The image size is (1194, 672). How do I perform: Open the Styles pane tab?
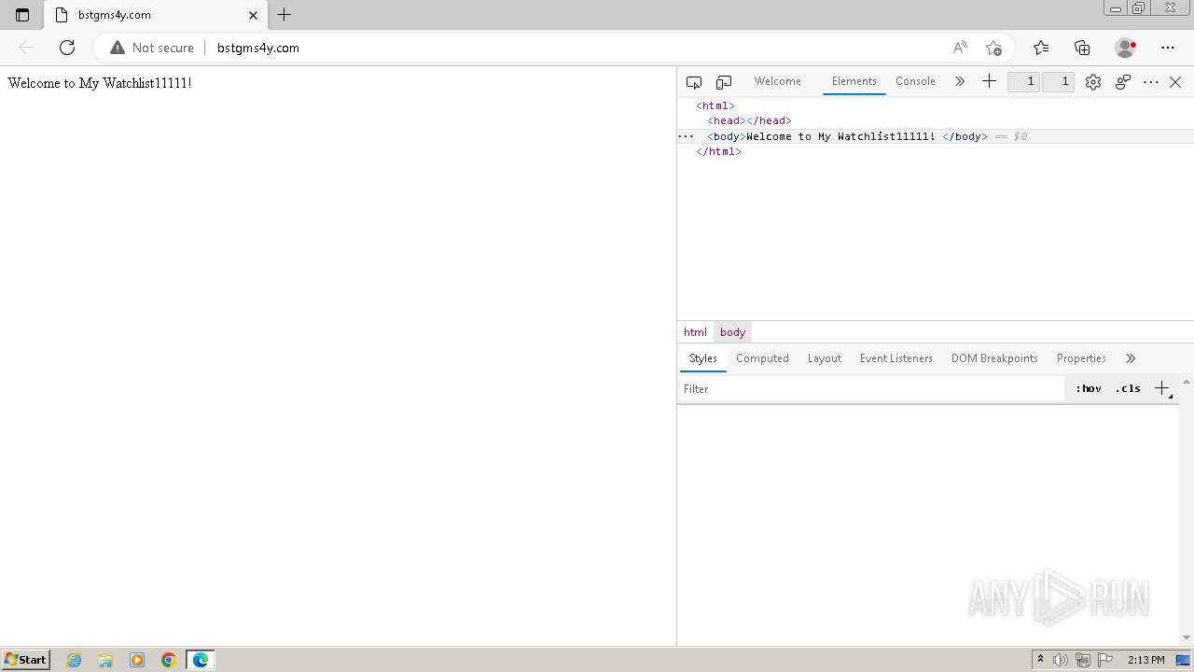[x=703, y=358]
